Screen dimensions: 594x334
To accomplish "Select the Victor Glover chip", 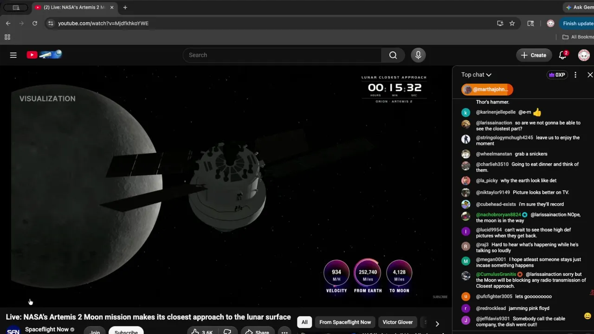I will pyautogui.click(x=398, y=322).
